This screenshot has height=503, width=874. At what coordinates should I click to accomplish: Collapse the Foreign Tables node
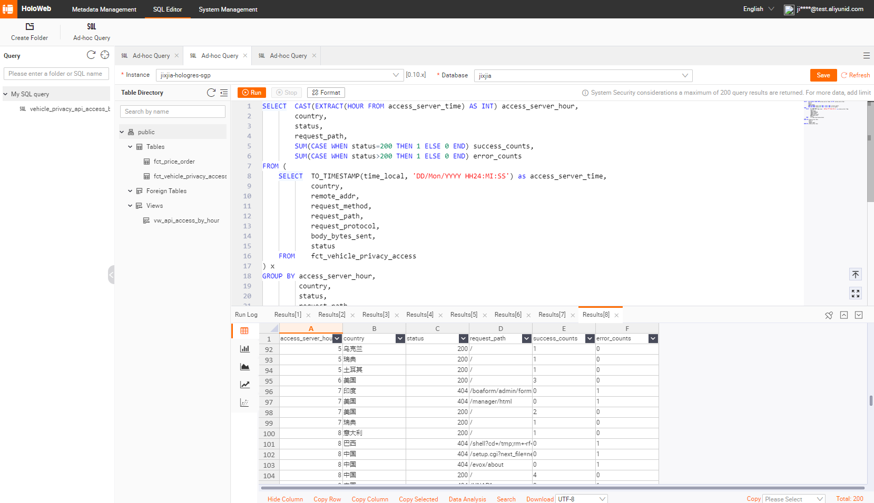[130, 191]
